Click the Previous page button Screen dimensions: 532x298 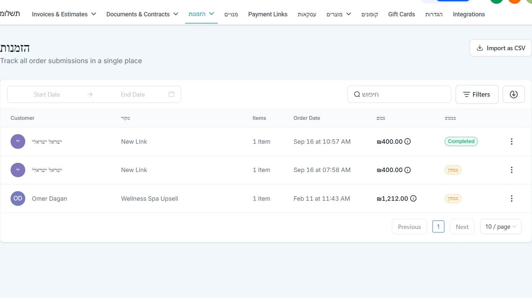[x=409, y=227]
